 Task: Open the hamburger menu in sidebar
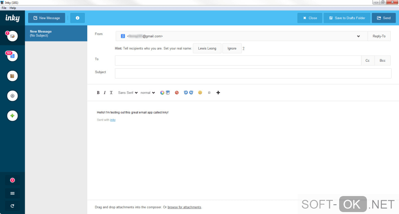pos(12,193)
